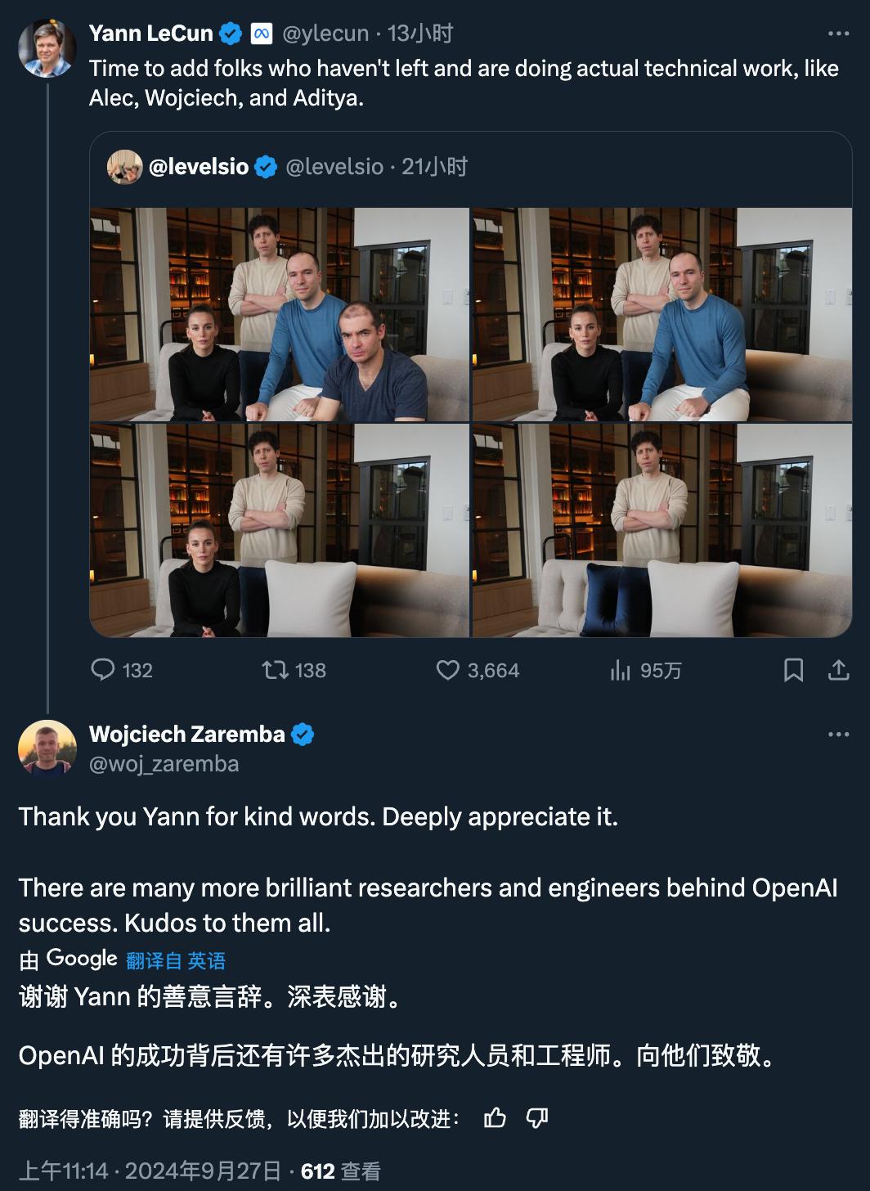Click the share icon on LeCun's tweet
This screenshot has height=1191, width=870.
[838, 671]
